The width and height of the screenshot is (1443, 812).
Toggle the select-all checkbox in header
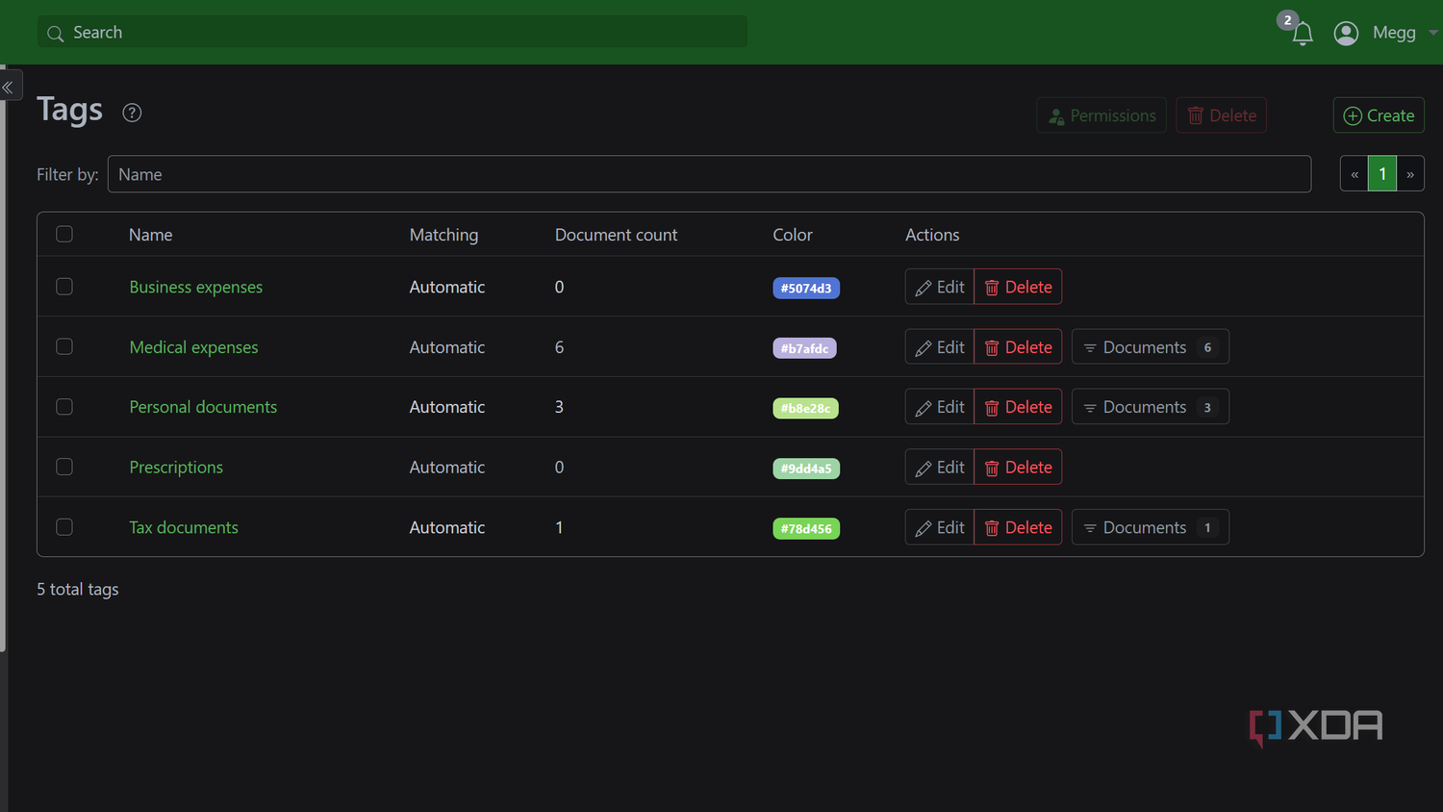coord(64,234)
